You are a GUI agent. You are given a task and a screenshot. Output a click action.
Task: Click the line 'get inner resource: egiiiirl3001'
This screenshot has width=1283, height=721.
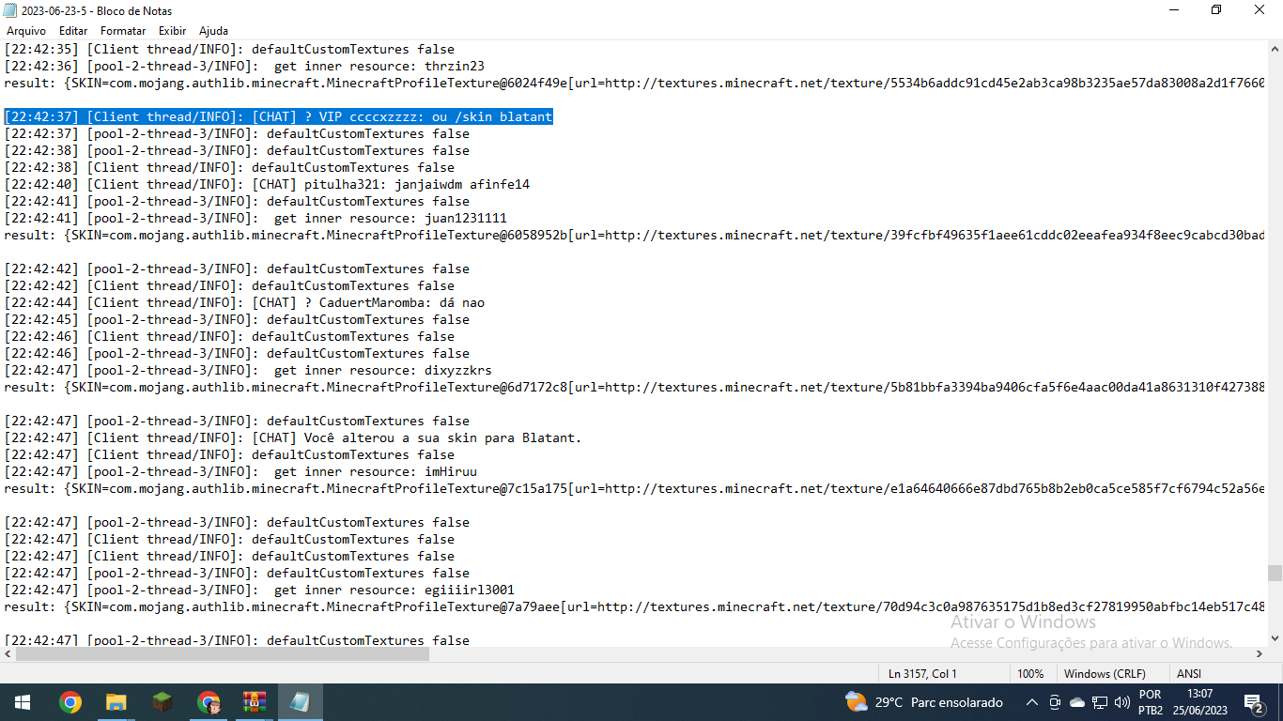point(259,590)
